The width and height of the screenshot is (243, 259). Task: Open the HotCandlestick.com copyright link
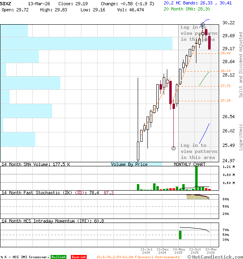click(x=215, y=257)
